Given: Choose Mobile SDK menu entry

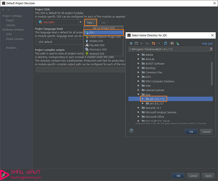Looking at the screenshot, I should 104,41.
